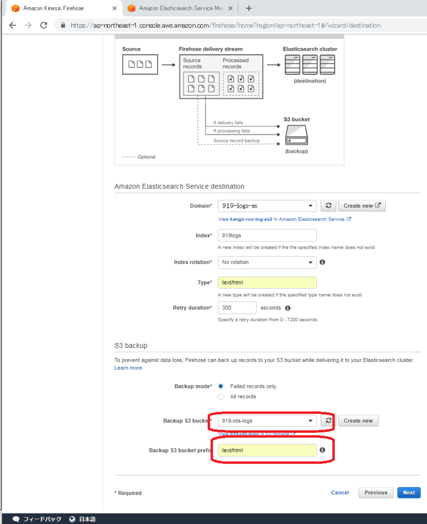Click the browser forward arrow
427x524 pixels.
(x=28, y=26)
